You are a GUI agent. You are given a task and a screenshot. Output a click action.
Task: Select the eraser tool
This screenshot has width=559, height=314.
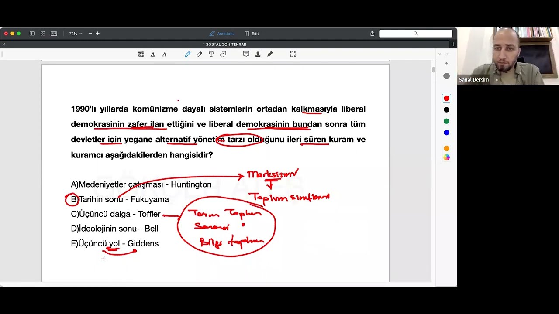coord(199,54)
